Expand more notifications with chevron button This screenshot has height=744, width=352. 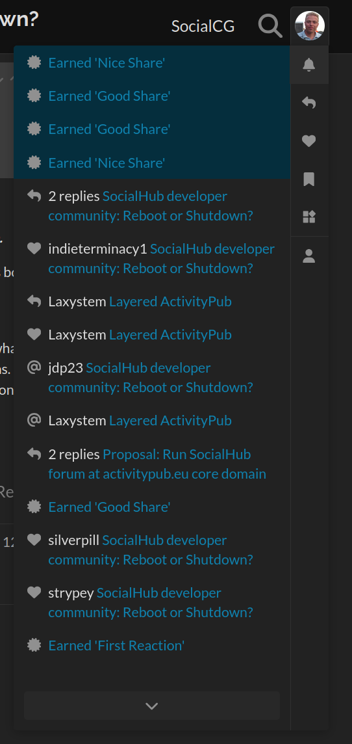pos(151,706)
